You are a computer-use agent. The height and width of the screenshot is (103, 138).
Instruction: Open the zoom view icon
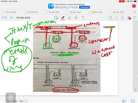(x=133, y=101)
